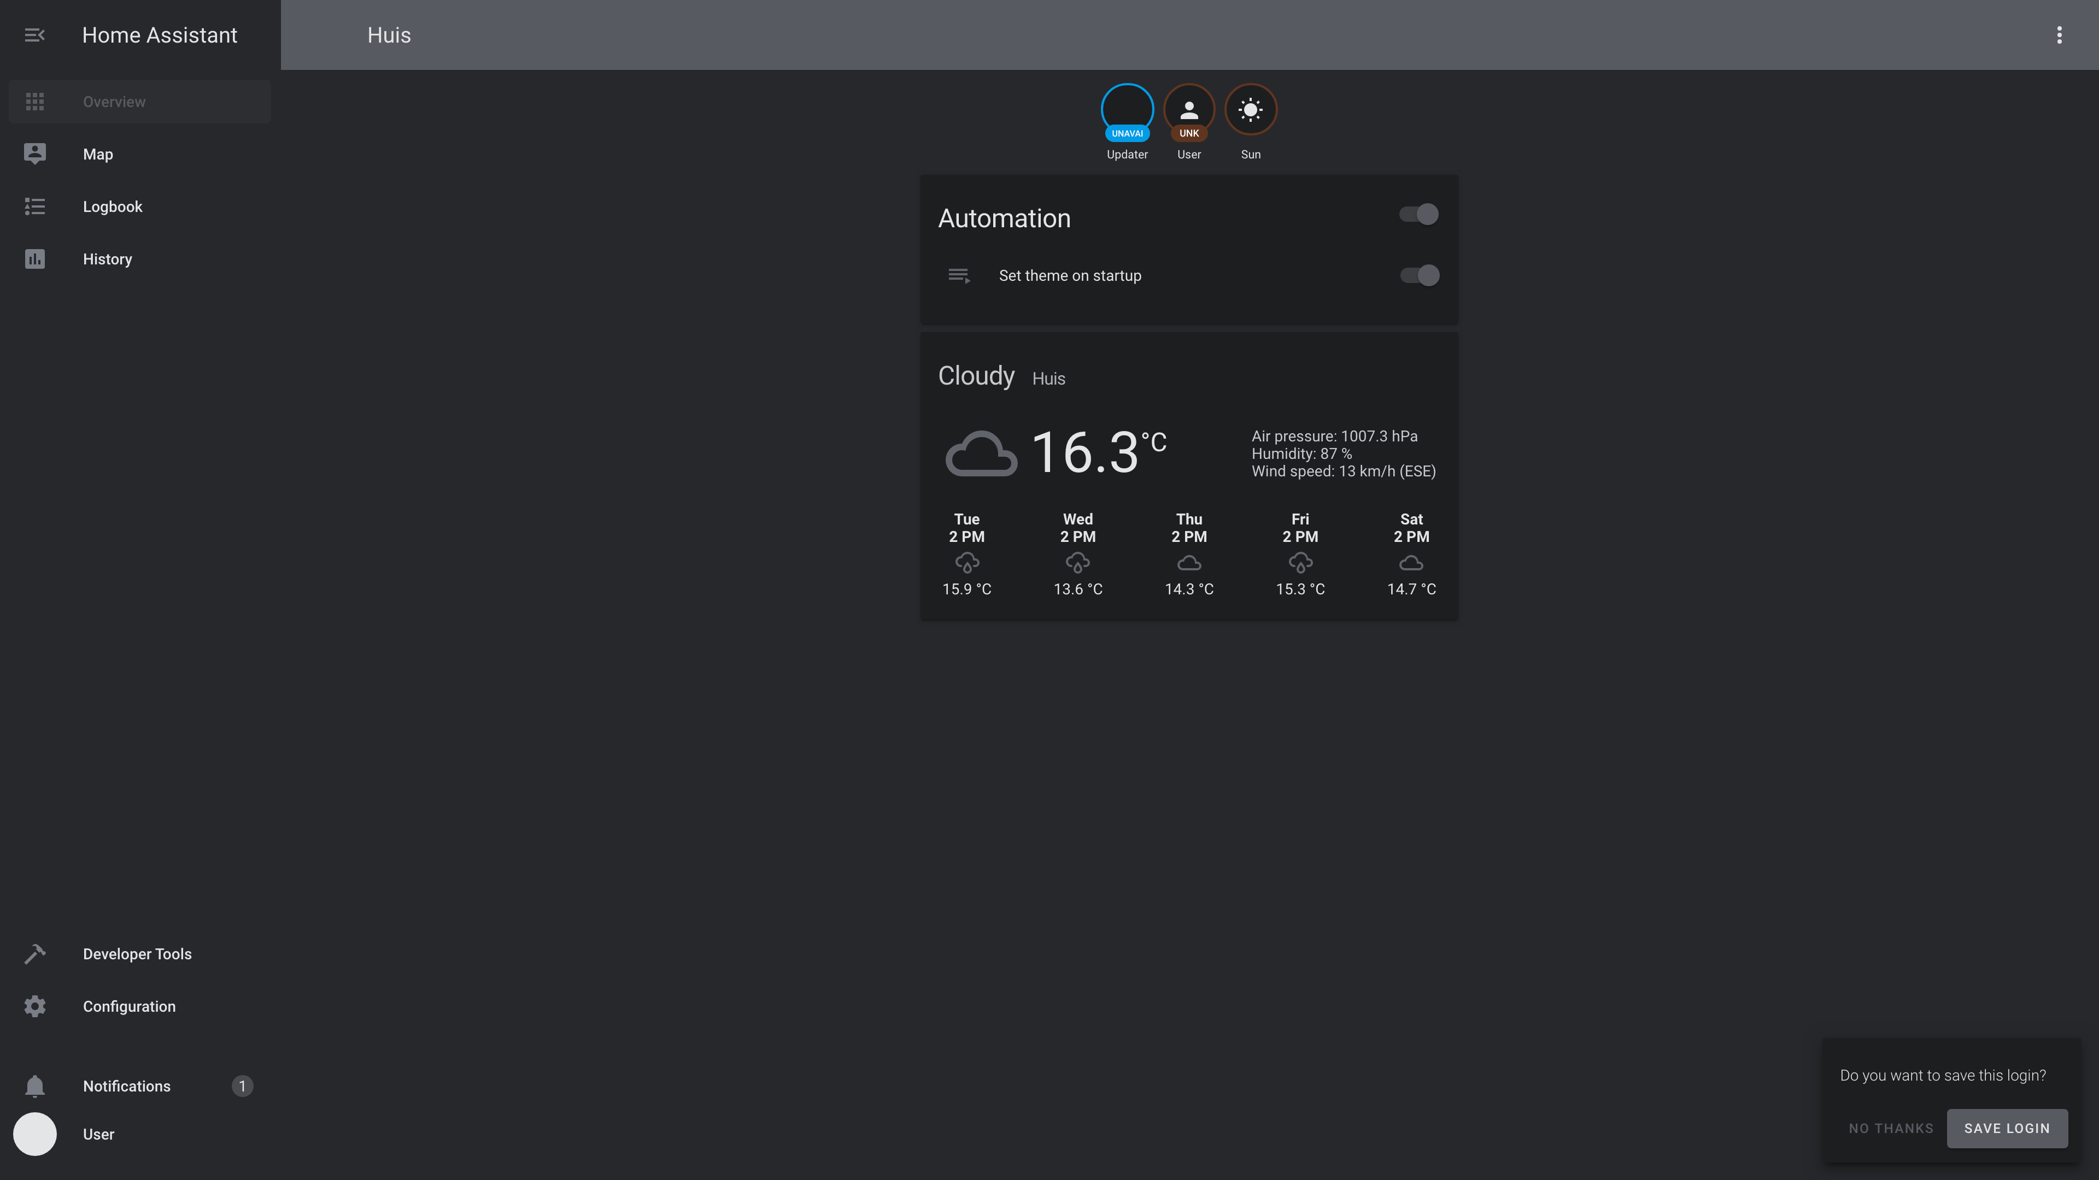Open Configuration menu item
Screen dimensions: 2099x1180
[x=139, y=1006]
